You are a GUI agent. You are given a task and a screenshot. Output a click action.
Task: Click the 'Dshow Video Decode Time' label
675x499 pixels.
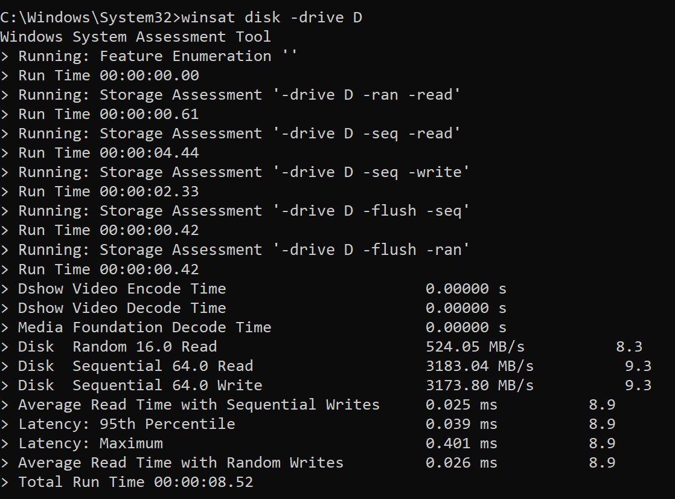[122, 308]
